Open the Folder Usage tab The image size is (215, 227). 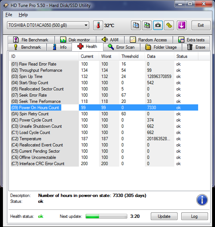pos(161,47)
